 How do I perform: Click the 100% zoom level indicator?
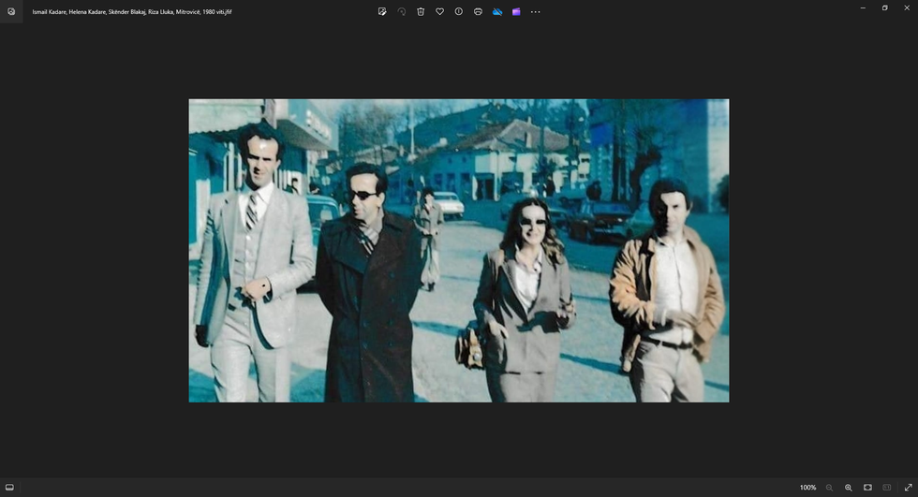click(x=807, y=488)
